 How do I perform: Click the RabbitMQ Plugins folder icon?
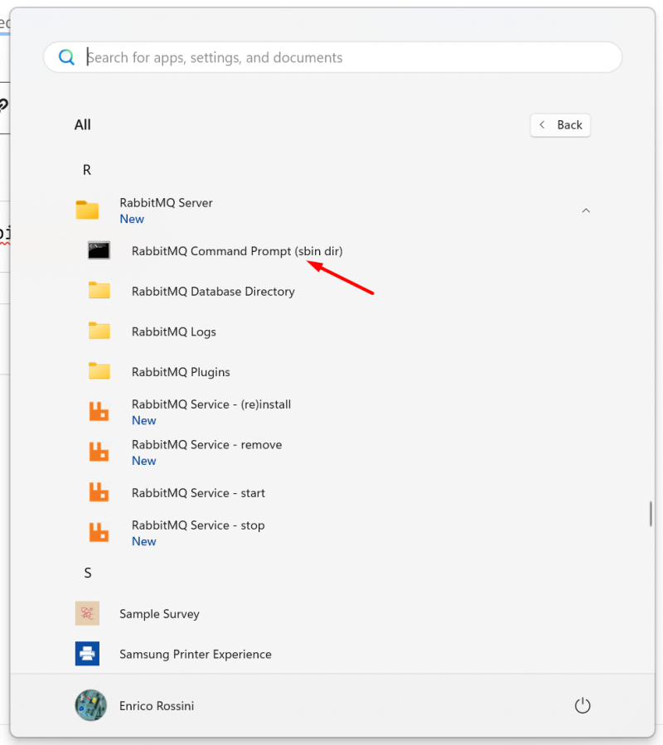click(x=99, y=371)
